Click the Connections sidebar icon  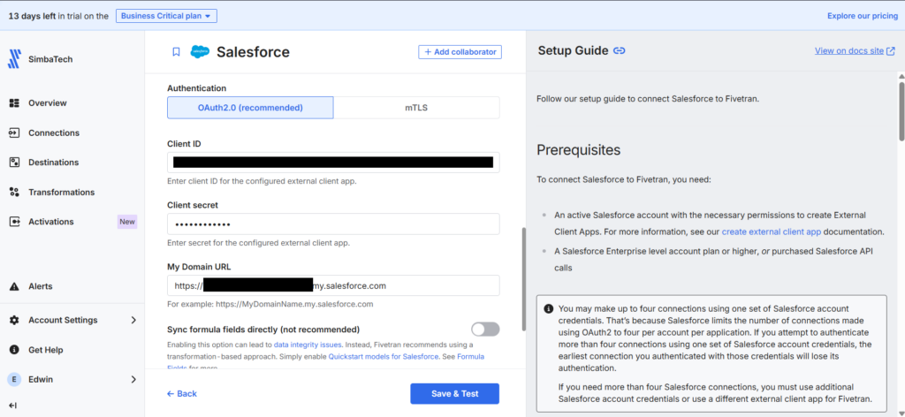(x=15, y=133)
